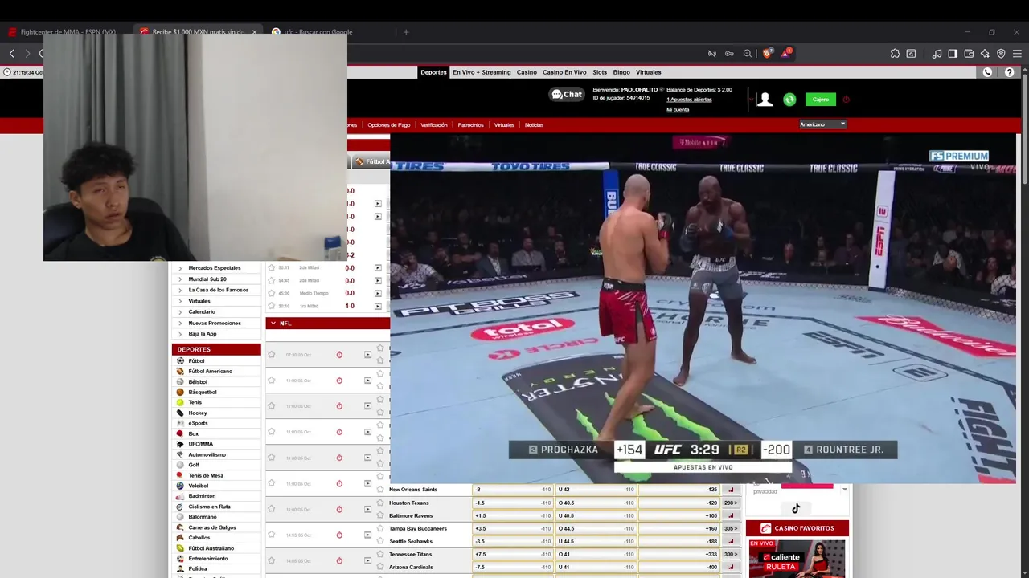Viewport: 1029px width, 578px height.
Task: Click the TikTok social icon
Action: (x=796, y=508)
